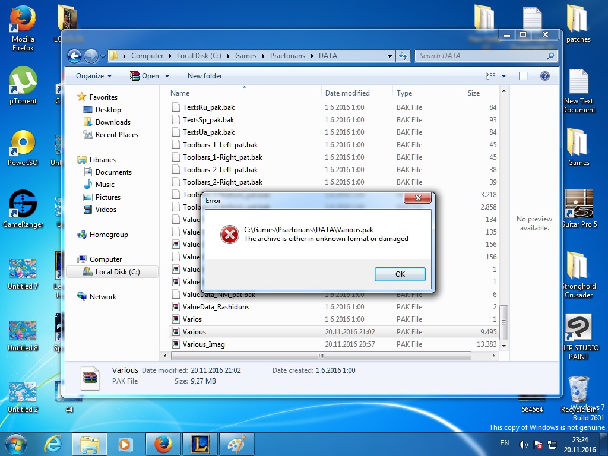Viewport: 608px width, 456px height.
Task: Open Internet Explorer from taskbar
Action: (53, 445)
